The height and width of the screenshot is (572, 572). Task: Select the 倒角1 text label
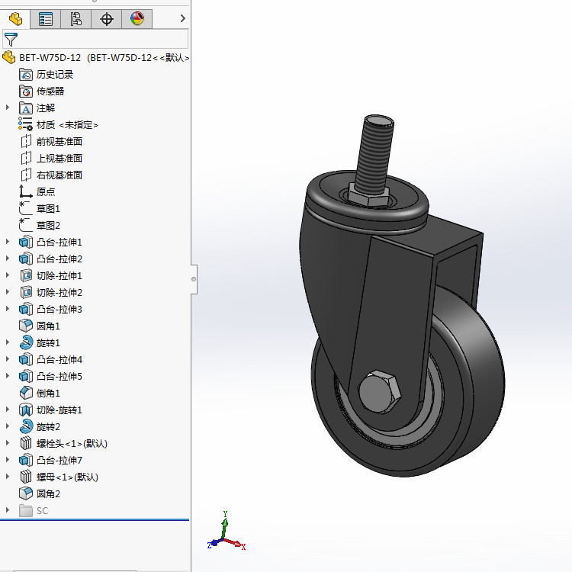(48, 394)
